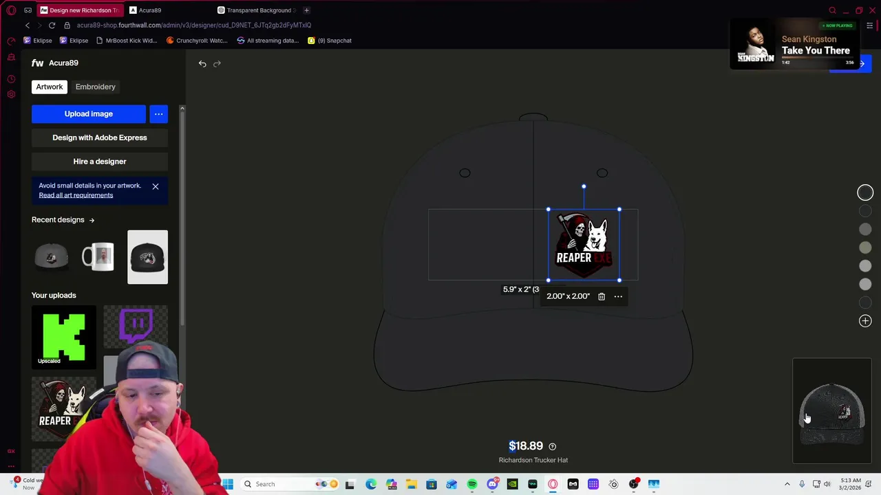Screen dimensions: 881x495
Task: Delete the selected Reaper artwork
Action: pos(602,296)
